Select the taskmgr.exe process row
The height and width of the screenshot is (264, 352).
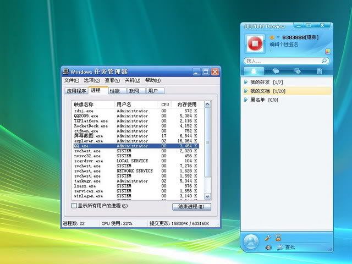[136, 181]
